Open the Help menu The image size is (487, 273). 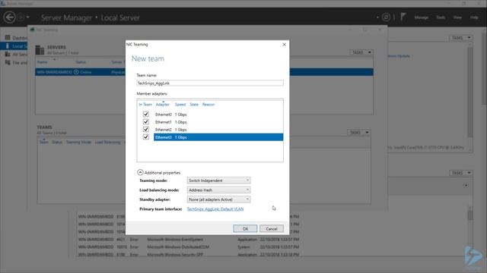point(474,17)
